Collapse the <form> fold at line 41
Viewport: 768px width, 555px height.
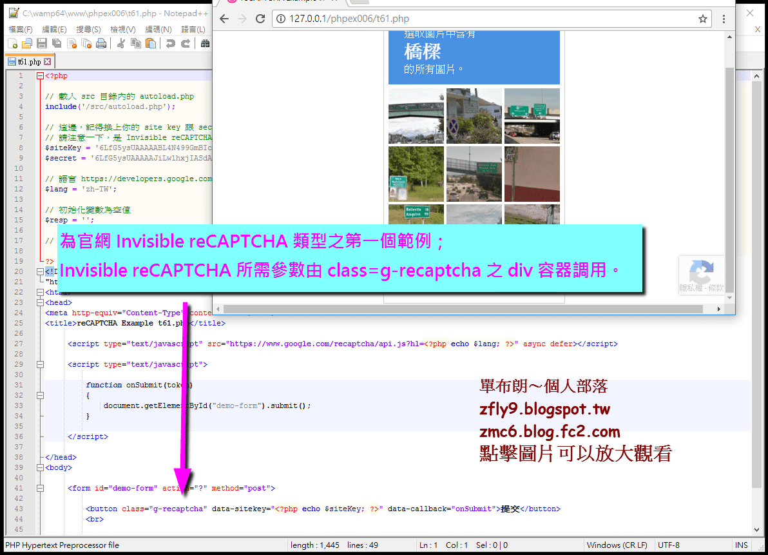point(40,488)
